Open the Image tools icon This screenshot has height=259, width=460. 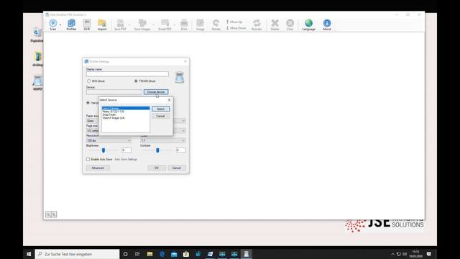pyautogui.click(x=200, y=24)
